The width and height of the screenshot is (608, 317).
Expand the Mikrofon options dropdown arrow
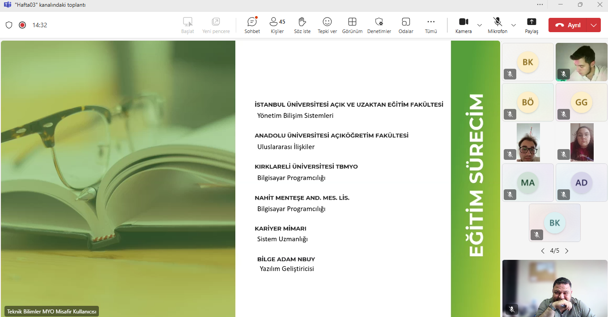pyautogui.click(x=514, y=25)
